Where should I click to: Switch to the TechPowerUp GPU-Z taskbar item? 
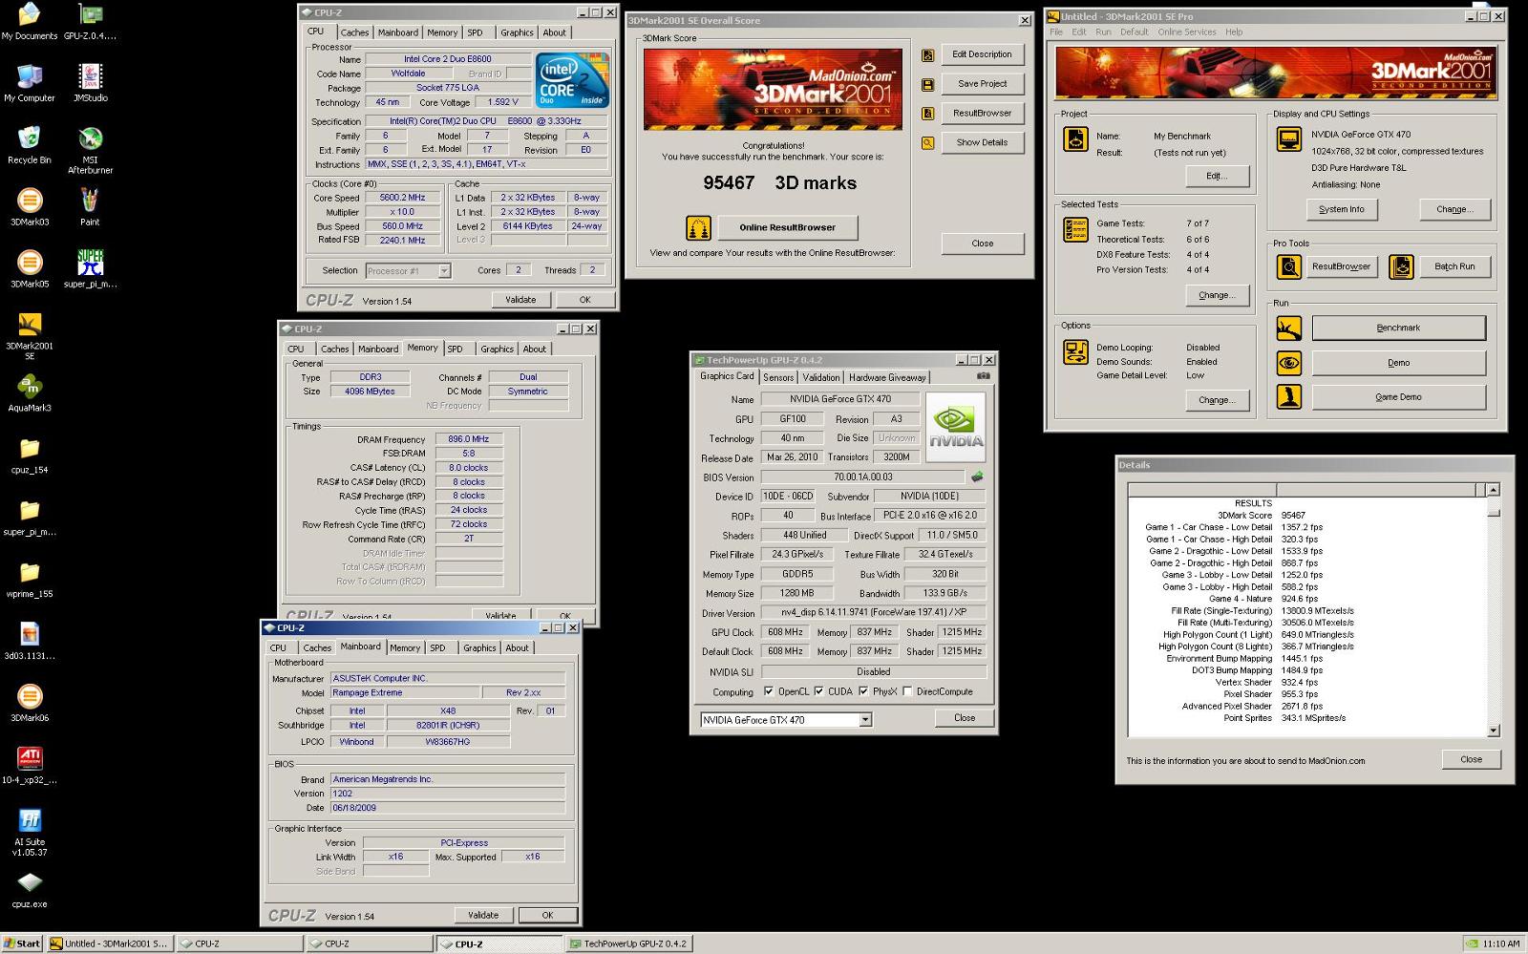(629, 943)
